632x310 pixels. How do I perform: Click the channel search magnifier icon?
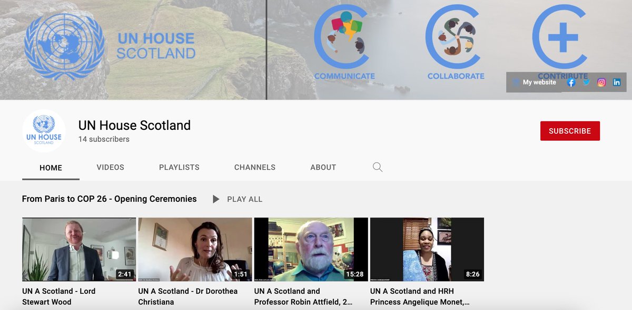[377, 167]
